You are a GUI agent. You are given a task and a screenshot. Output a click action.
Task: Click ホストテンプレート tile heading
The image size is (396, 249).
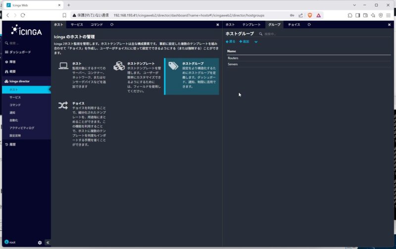pyautogui.click(x=141, y=64)
